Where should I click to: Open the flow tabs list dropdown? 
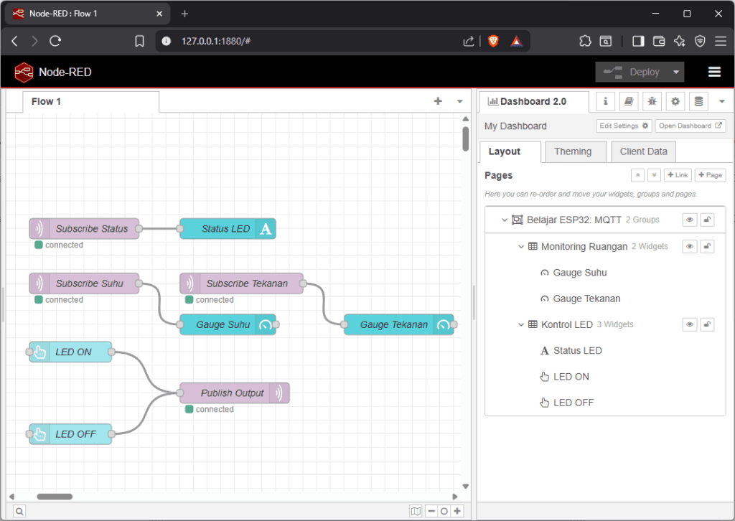(460, 101)
